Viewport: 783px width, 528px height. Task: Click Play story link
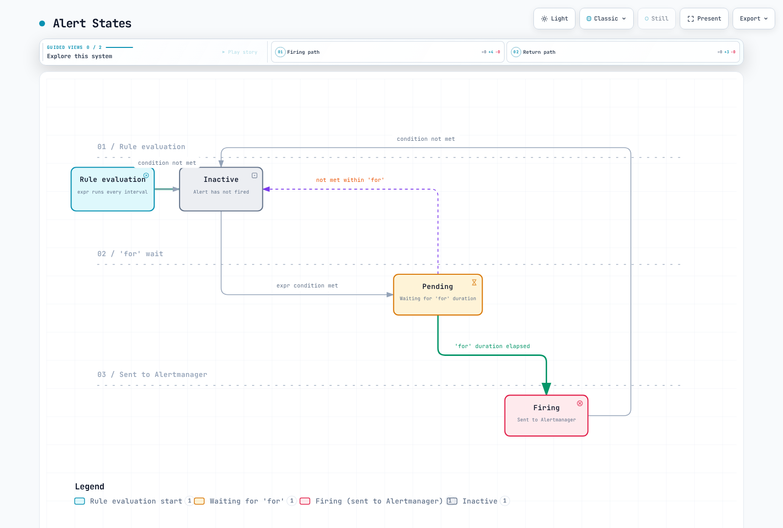(240, 52)
